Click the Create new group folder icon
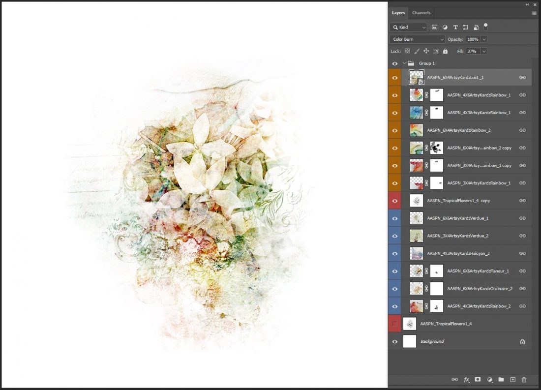This screenshot has height=390, width=541. tap(501, 380)
